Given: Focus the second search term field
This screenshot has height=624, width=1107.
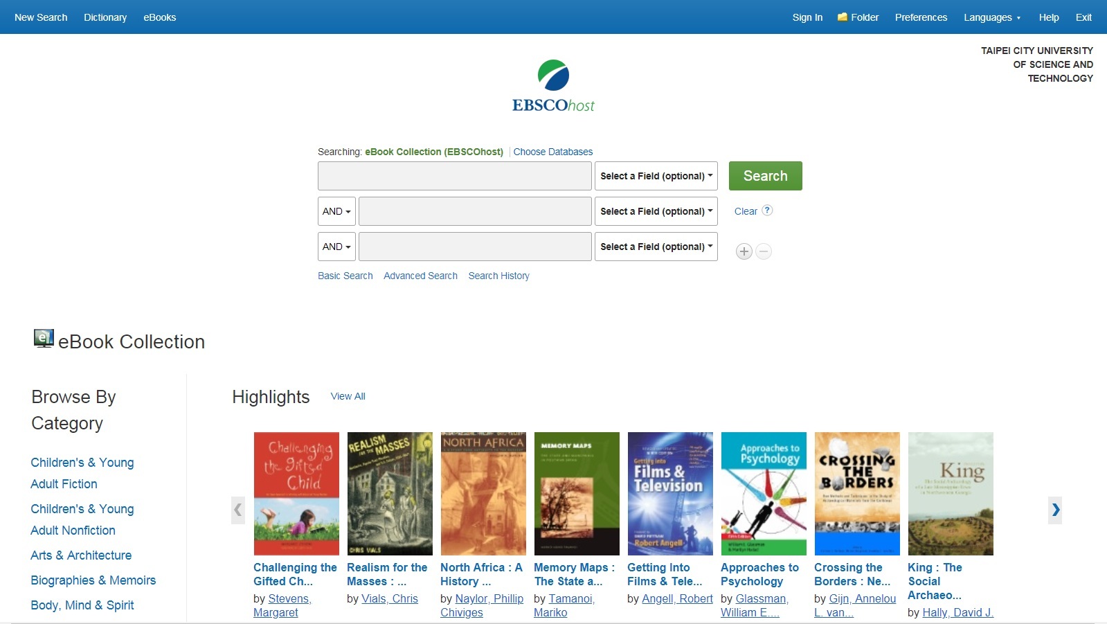Looking at the screenshot, I should tap(475, 211).
